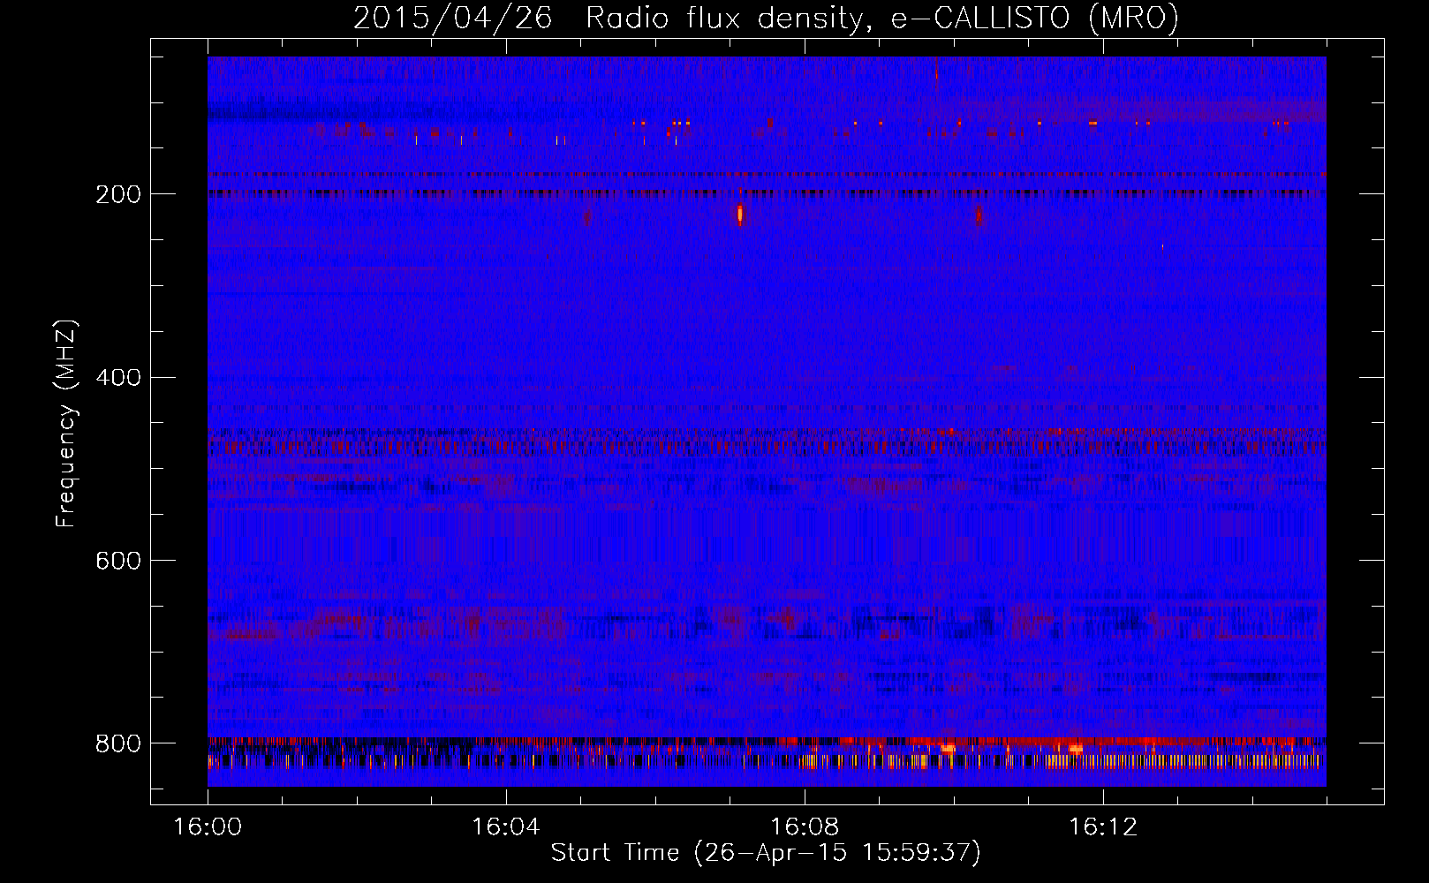Click the '200' frequency tick label

(118, 194)
